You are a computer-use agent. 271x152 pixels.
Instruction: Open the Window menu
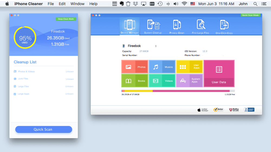pyautogui.click(x=77, y=4)
